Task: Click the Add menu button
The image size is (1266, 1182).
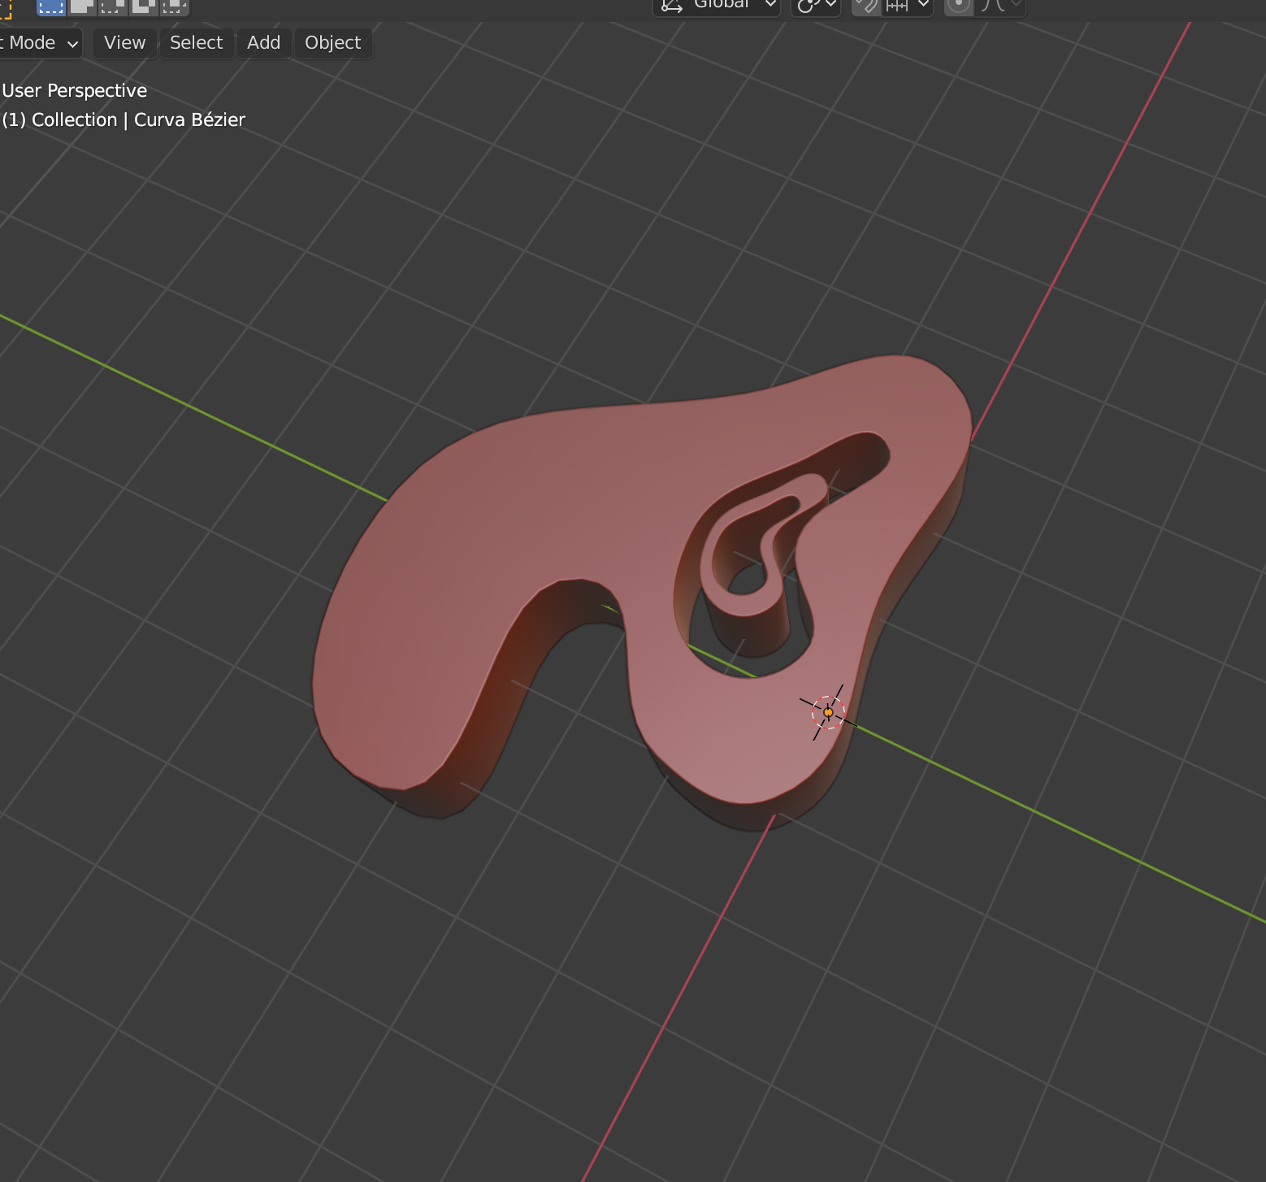Action: click(263, 43)
